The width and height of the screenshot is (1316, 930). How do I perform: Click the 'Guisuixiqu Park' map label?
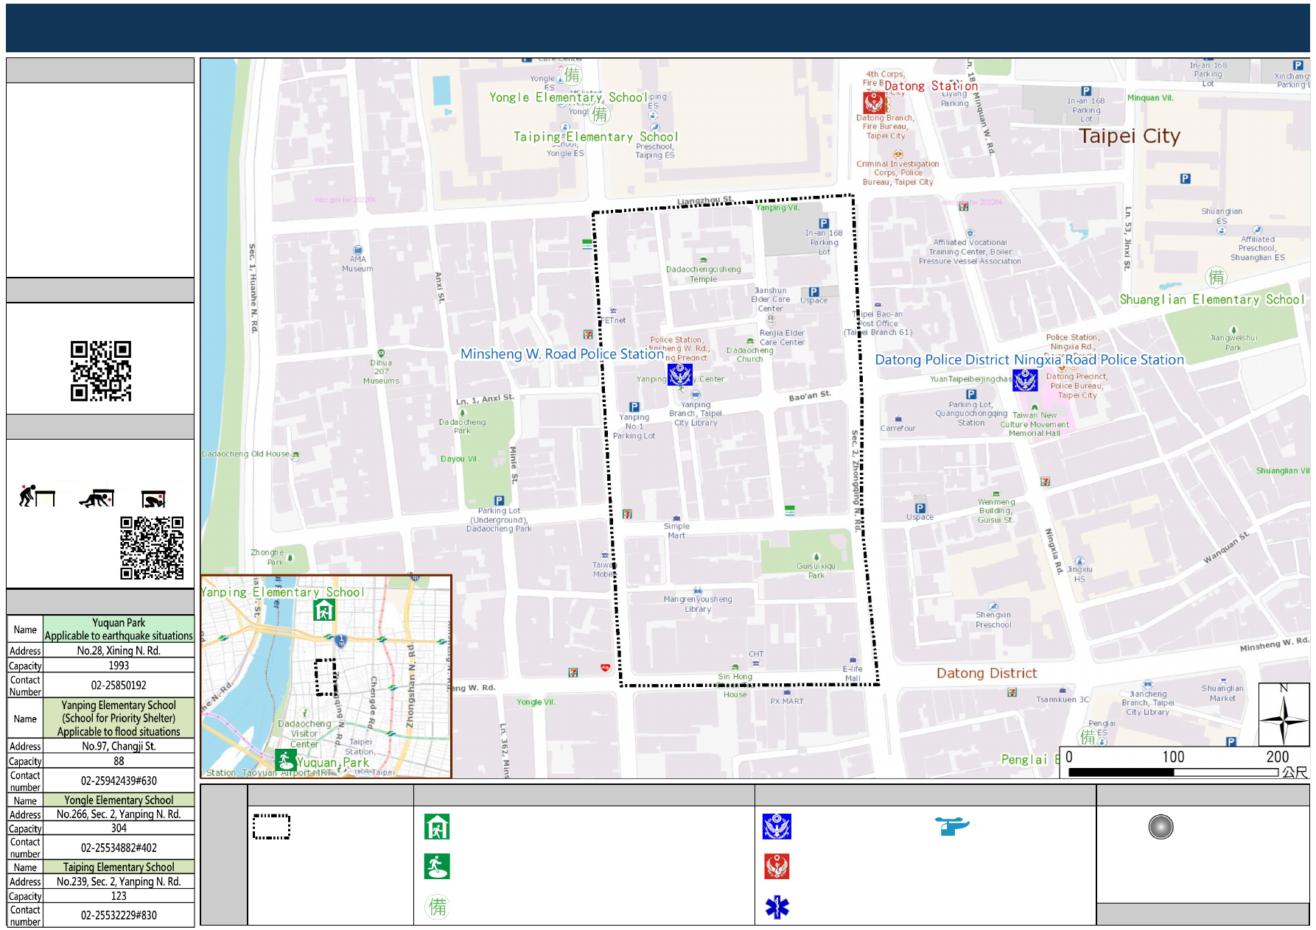[x=816, y=571]
